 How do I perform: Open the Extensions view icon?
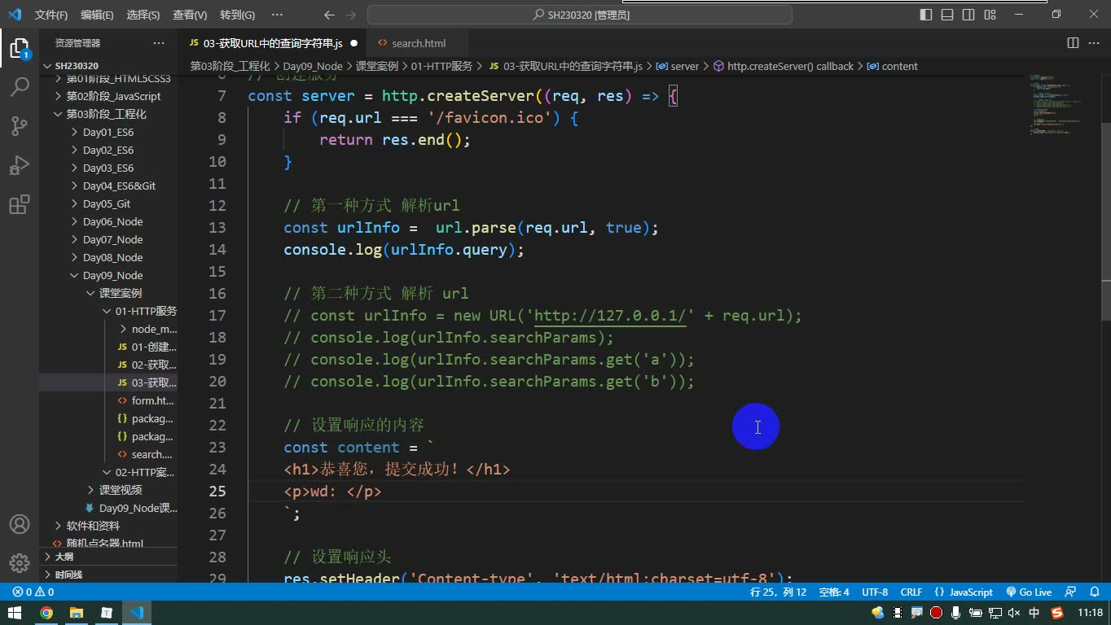coord(19,204)
